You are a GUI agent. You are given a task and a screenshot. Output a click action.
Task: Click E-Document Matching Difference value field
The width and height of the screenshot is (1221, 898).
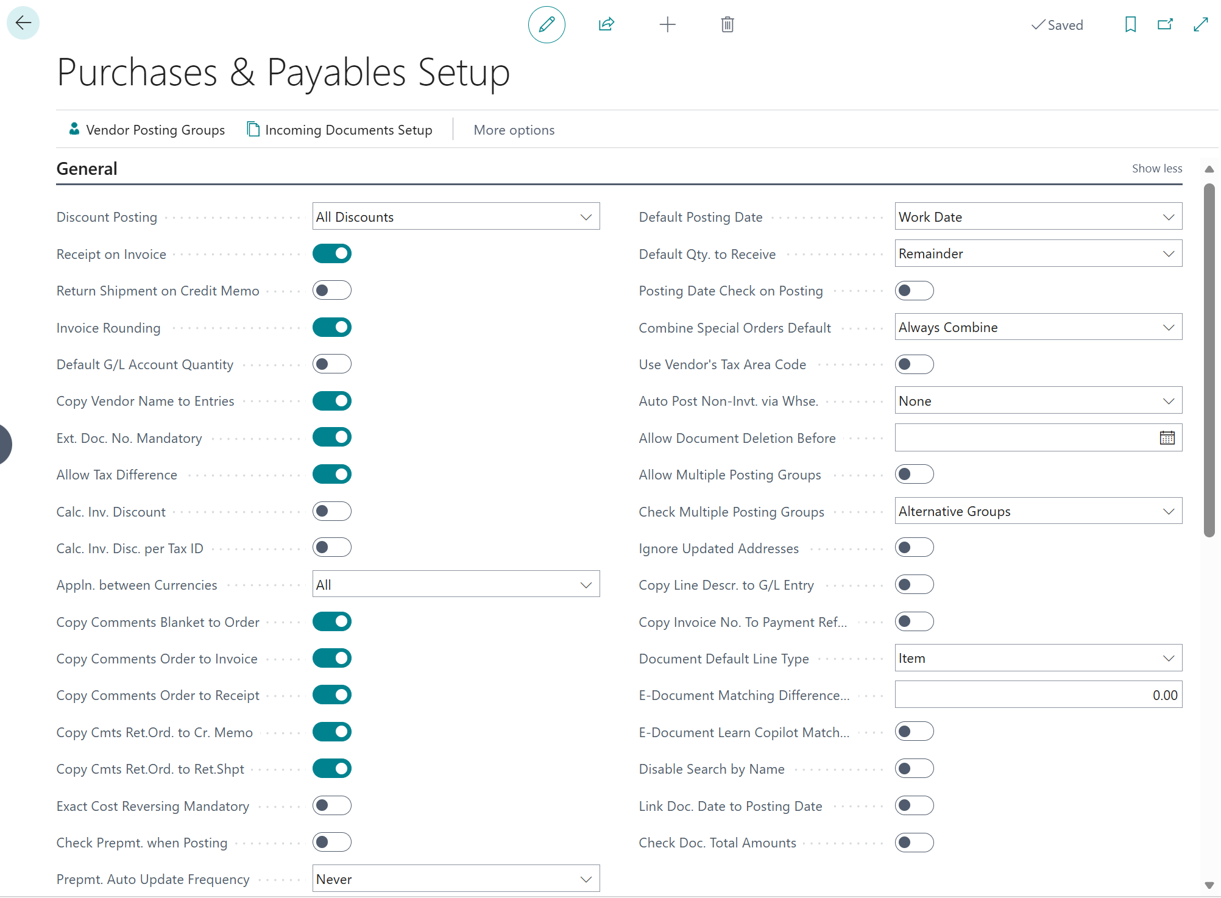[x=1038, y=695]
